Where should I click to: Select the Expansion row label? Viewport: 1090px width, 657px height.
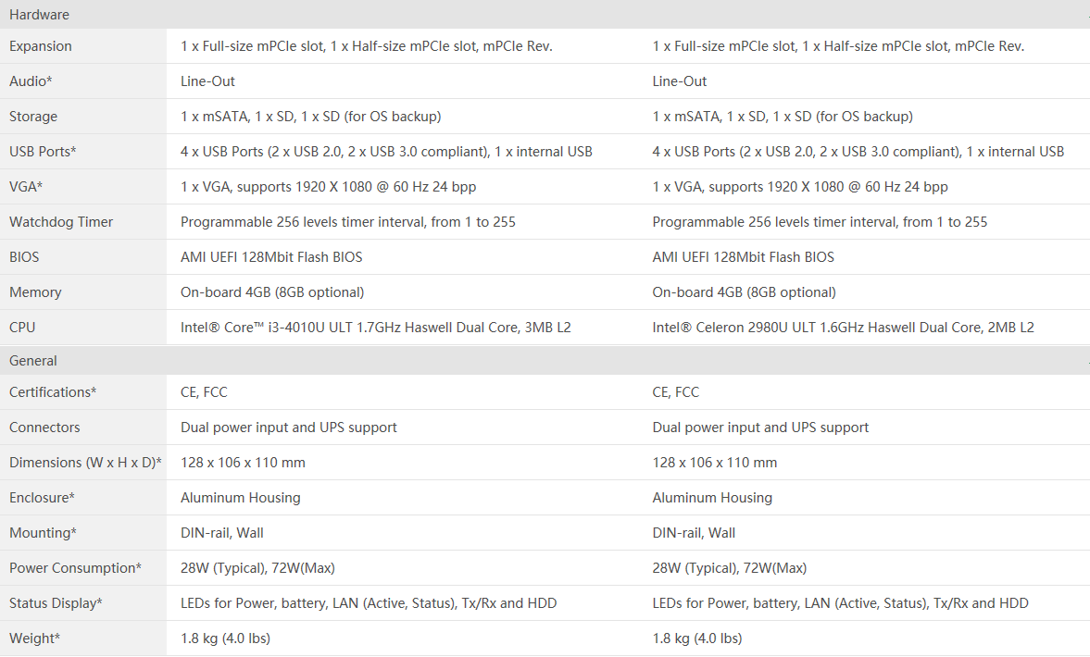point(41,46)
